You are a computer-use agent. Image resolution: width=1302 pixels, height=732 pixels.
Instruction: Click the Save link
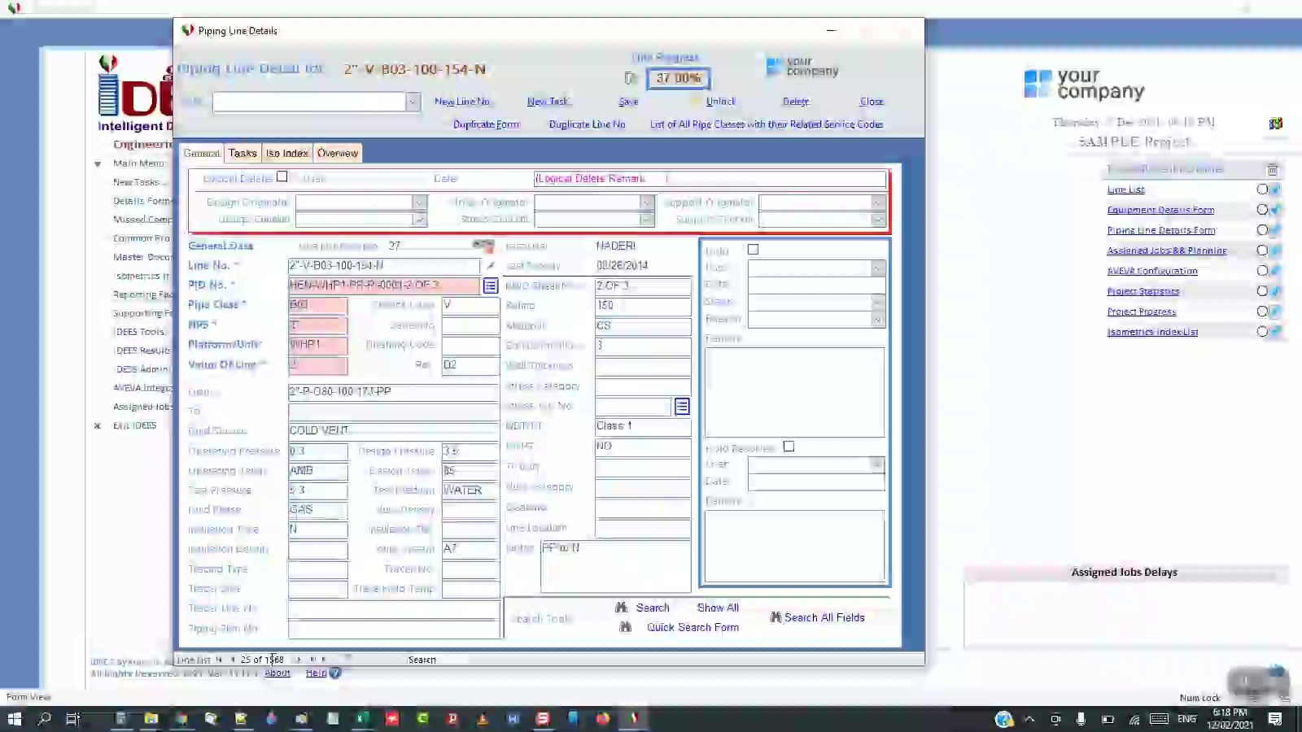click(628, 102)
